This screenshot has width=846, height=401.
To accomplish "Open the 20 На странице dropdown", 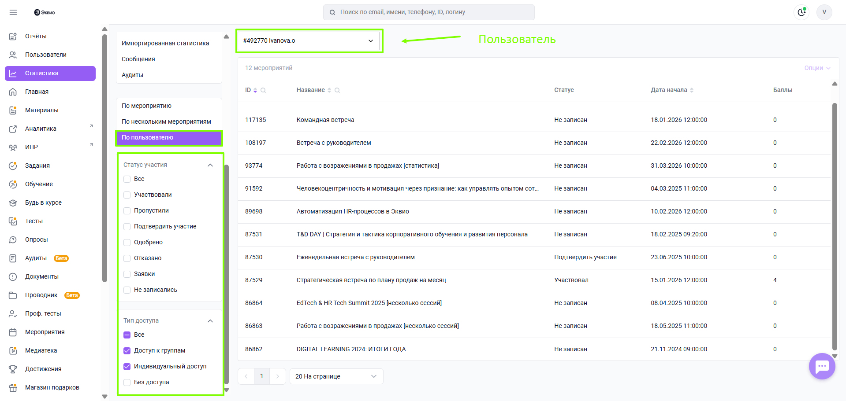I will 336,376.
